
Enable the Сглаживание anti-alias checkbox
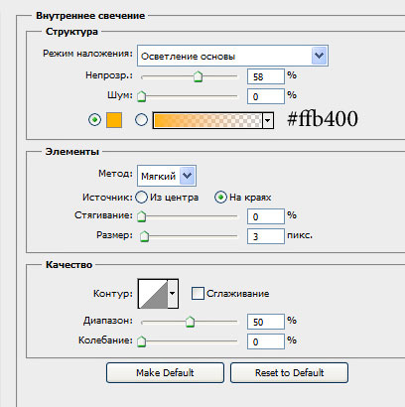198,294
